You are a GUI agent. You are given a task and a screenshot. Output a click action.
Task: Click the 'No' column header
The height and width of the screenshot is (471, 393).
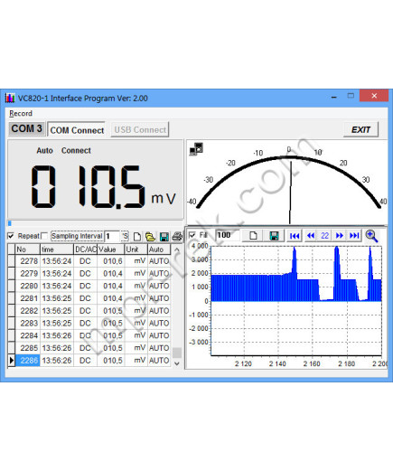(27, 250)
